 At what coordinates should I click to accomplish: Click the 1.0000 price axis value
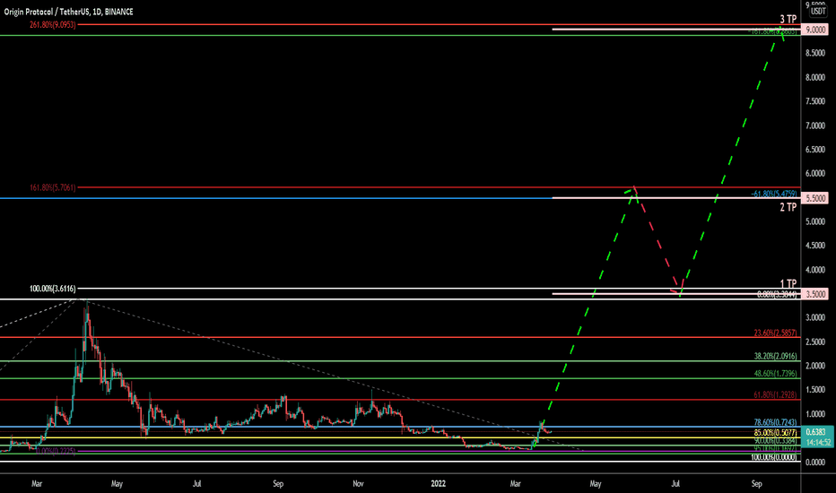click(x=815, y=414)
